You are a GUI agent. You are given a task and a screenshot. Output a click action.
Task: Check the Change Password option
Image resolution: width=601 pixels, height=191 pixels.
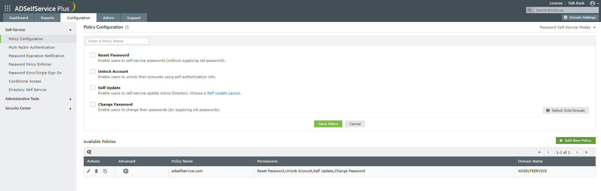click(x=93, y=104)
